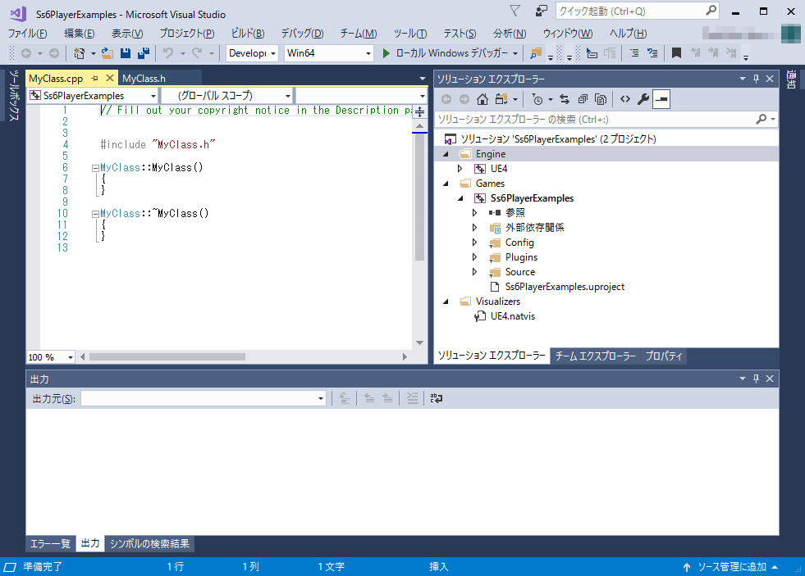Select UE4.natvis in Visualizers
Image resolution: width=805 pixels, height=576 pixels.
pos(512,316)
